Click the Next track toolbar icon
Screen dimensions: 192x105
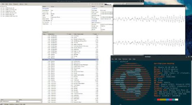coord(99,4)
